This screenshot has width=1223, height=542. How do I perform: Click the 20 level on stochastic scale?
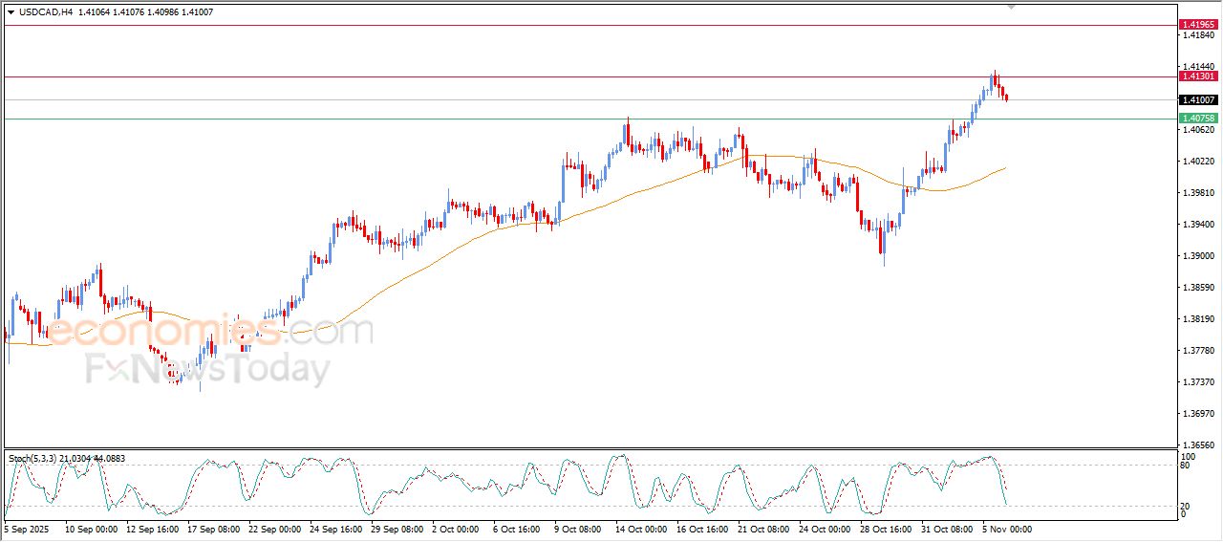[x=1184, y=506]
